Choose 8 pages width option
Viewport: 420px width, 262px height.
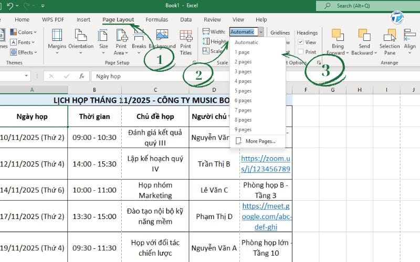click(257, 120)
